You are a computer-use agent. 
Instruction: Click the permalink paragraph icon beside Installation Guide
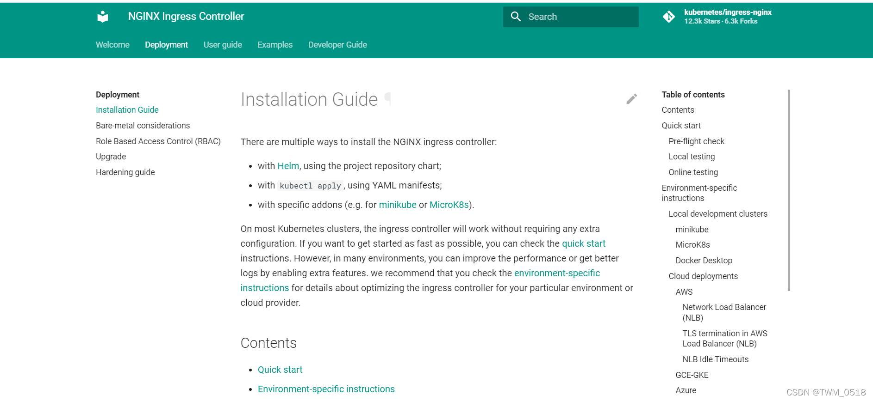tap(388, 99)
